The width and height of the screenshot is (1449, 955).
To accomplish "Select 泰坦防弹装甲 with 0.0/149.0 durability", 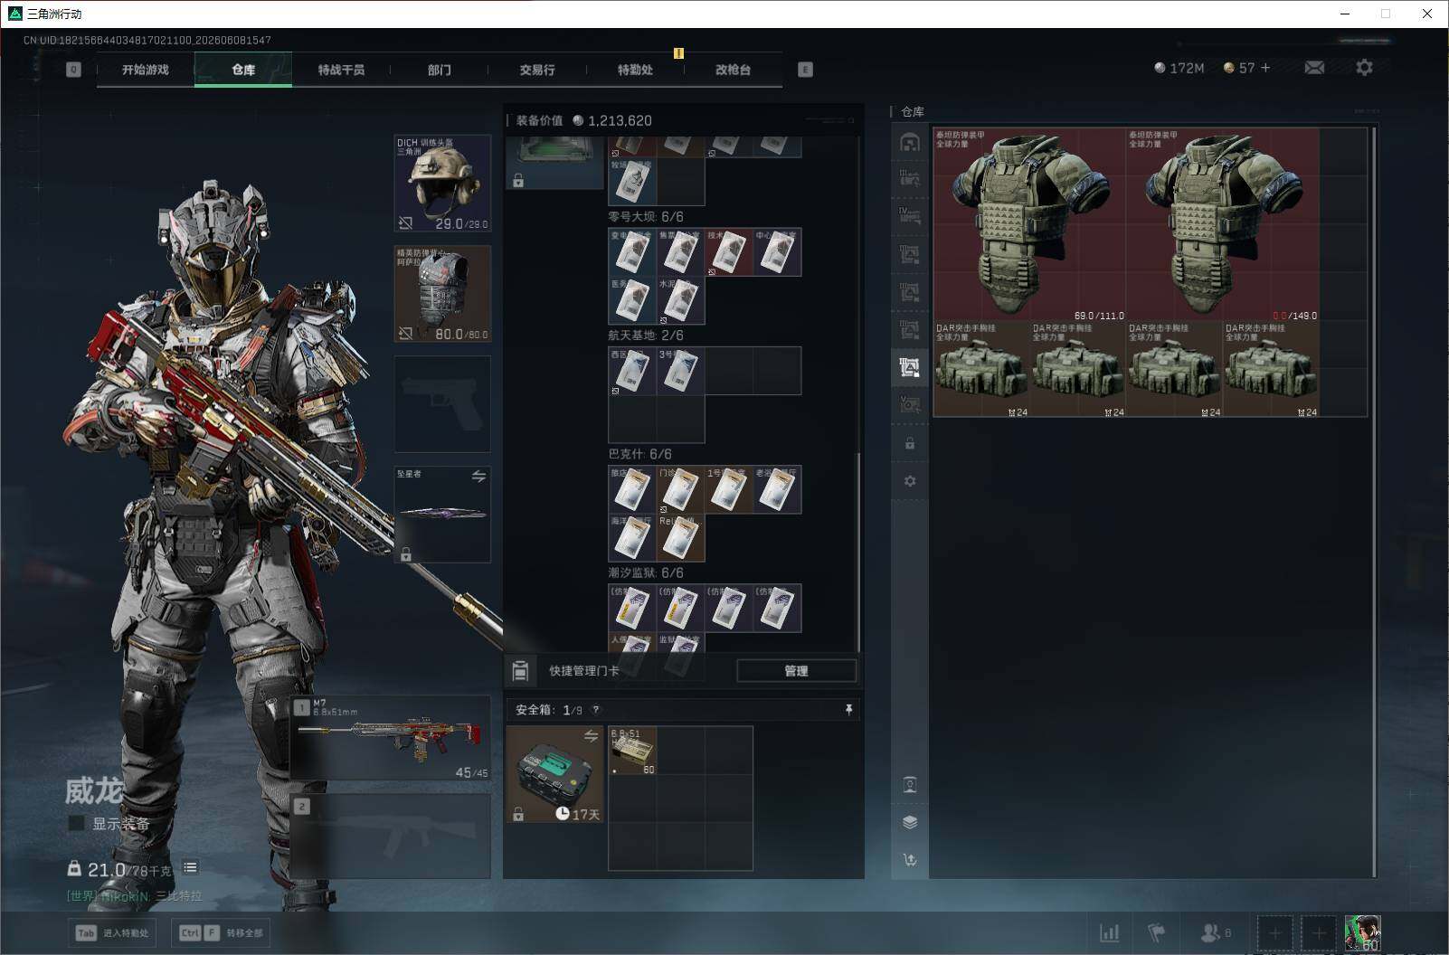I will click(1223, 225).
